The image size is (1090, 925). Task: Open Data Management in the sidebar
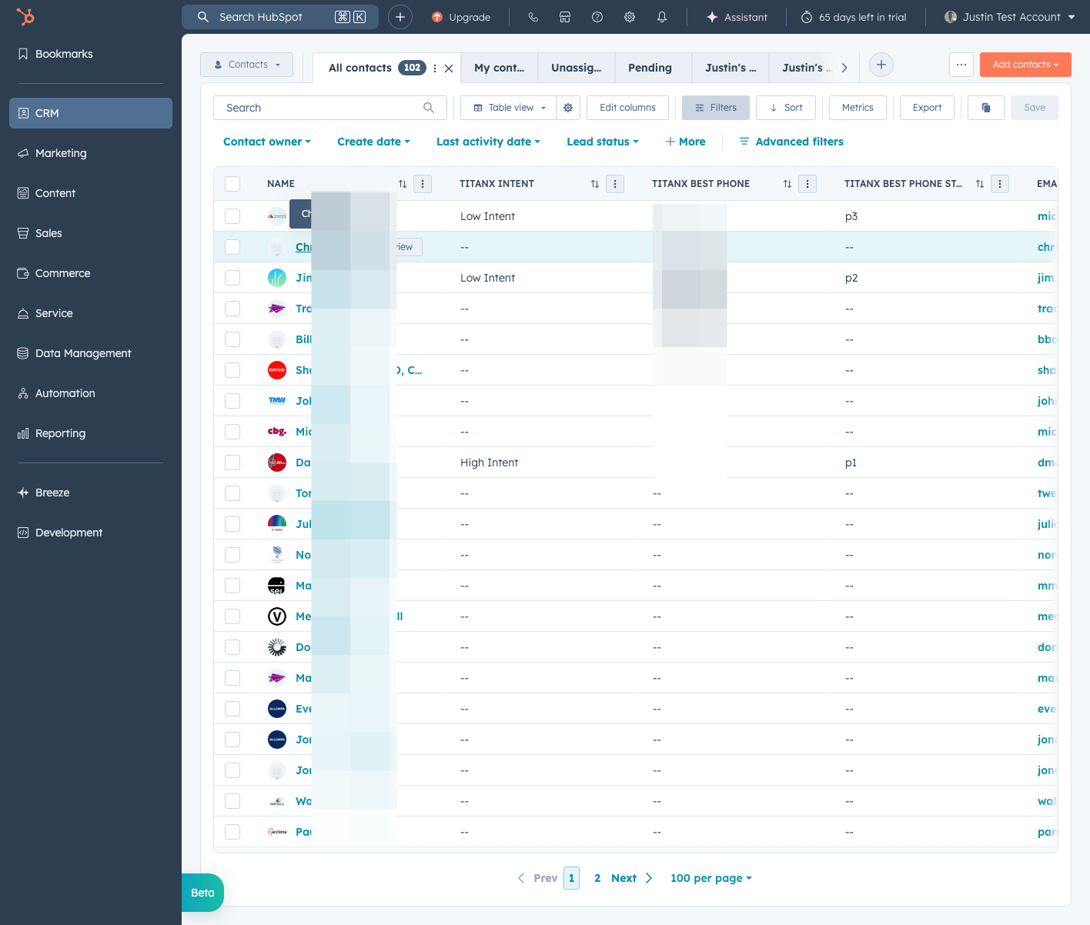(91, 353)
